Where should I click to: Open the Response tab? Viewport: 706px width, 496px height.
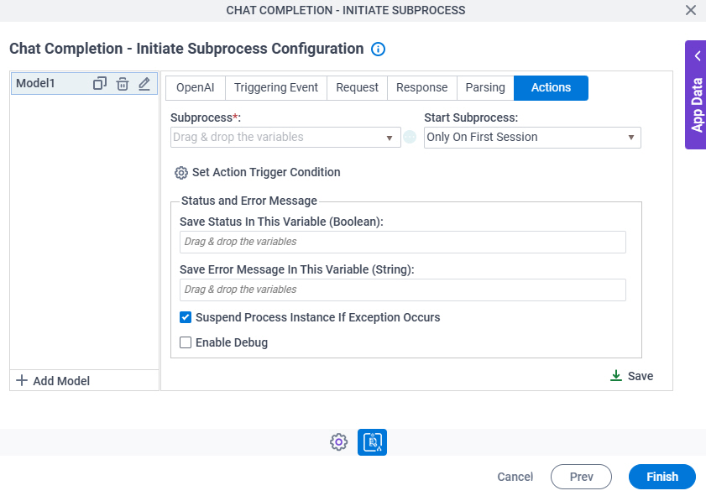[422, 88]
